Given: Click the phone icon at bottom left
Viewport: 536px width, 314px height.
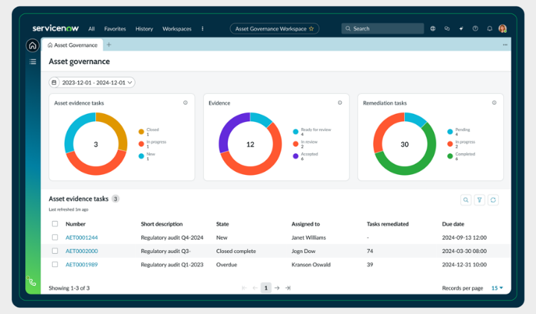Looking at the screenshot, I should [x=32, y=283].
